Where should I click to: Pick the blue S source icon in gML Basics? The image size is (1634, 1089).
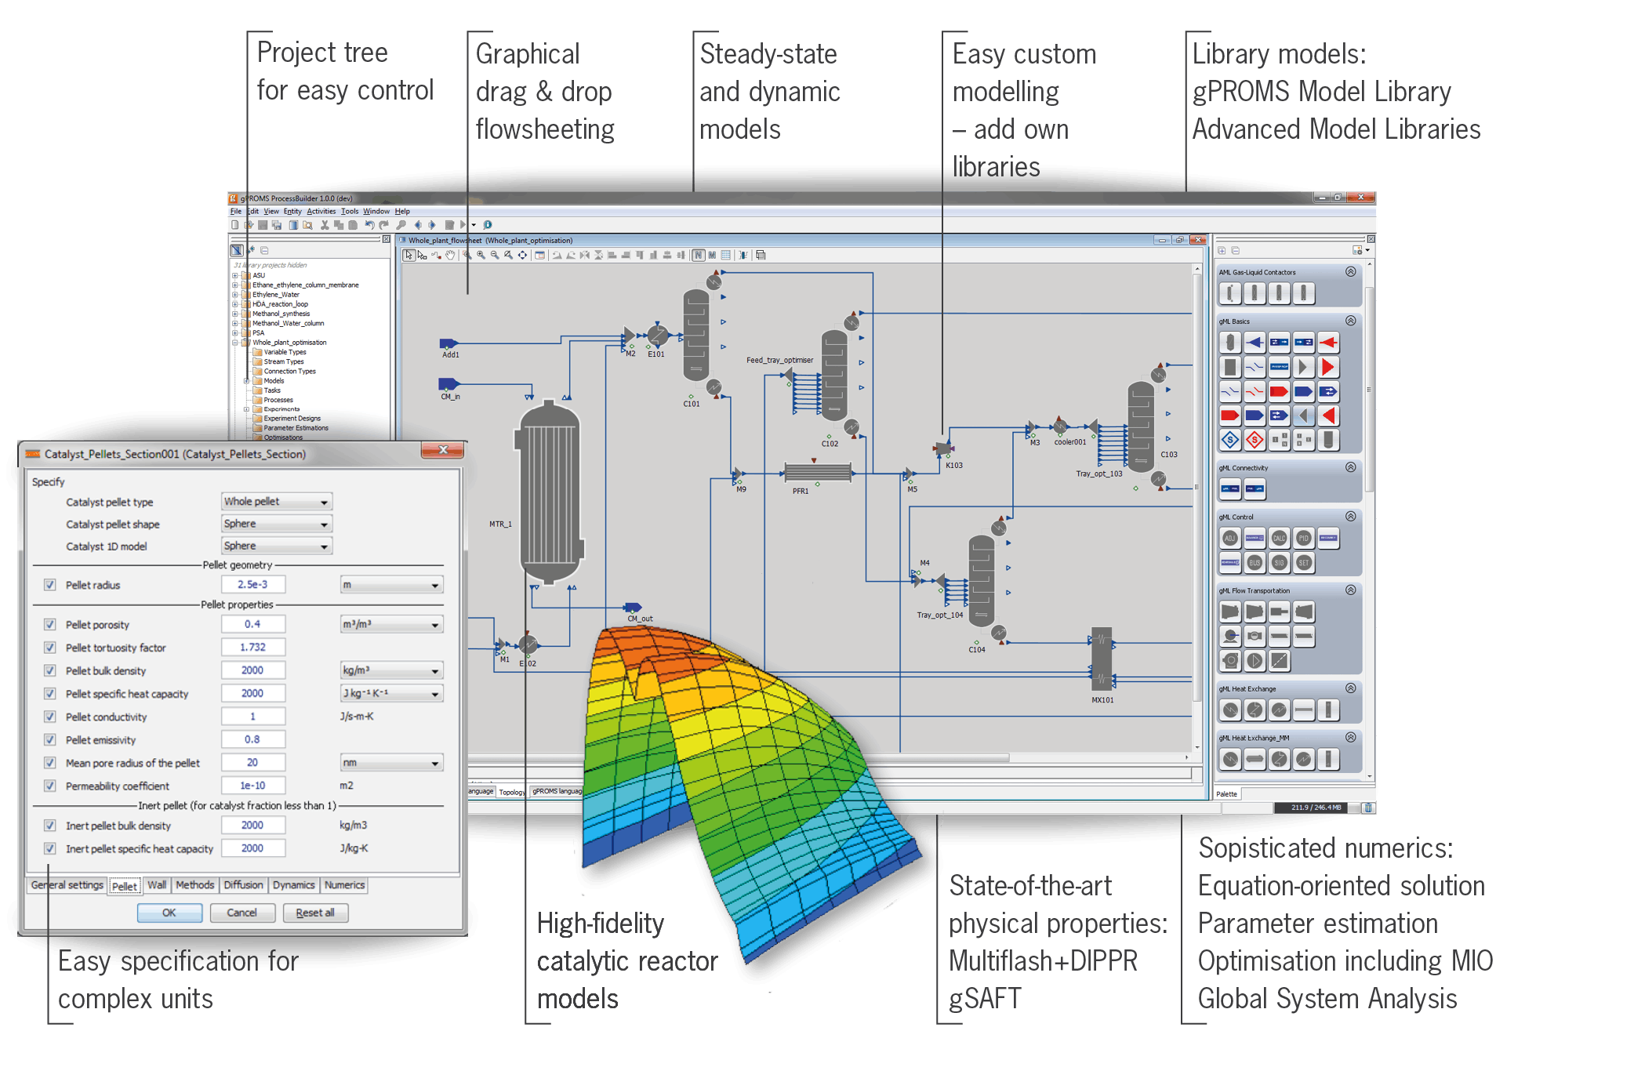[x=1230, y=440]
